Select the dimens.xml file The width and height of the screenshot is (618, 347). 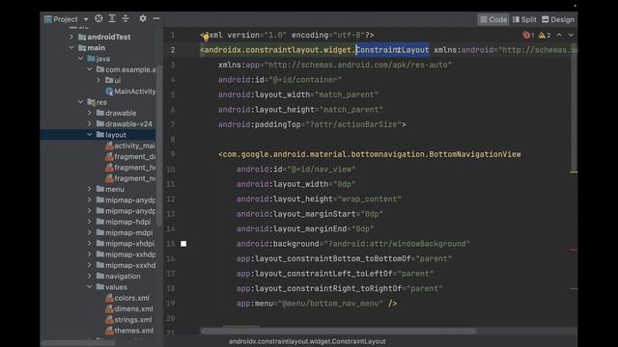133,308
